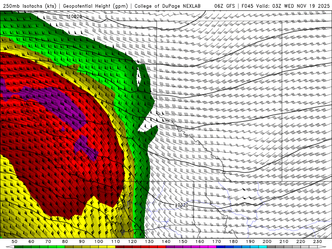Image resolution: width=332 pixels, height=249 pixels.
Task: Click the 80 value on the color scale
Action: [65, 242]
